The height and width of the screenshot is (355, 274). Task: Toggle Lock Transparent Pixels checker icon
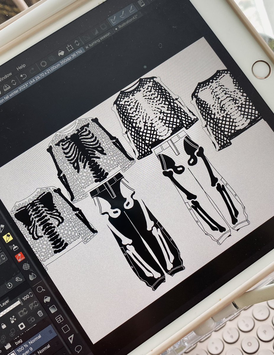(x=13, y=319)
